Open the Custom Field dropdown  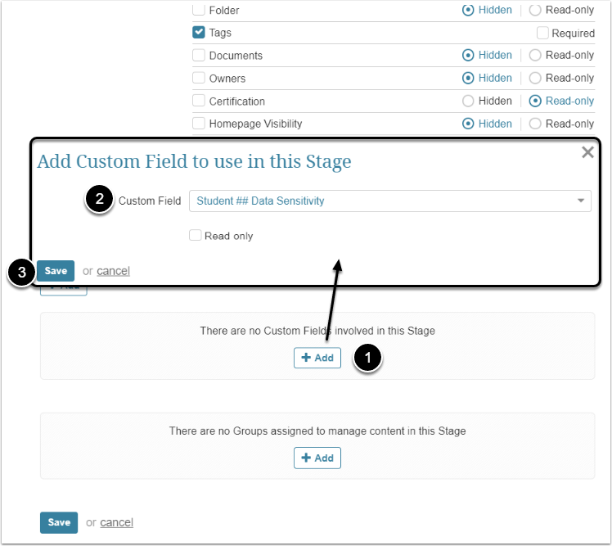[389, 201]
